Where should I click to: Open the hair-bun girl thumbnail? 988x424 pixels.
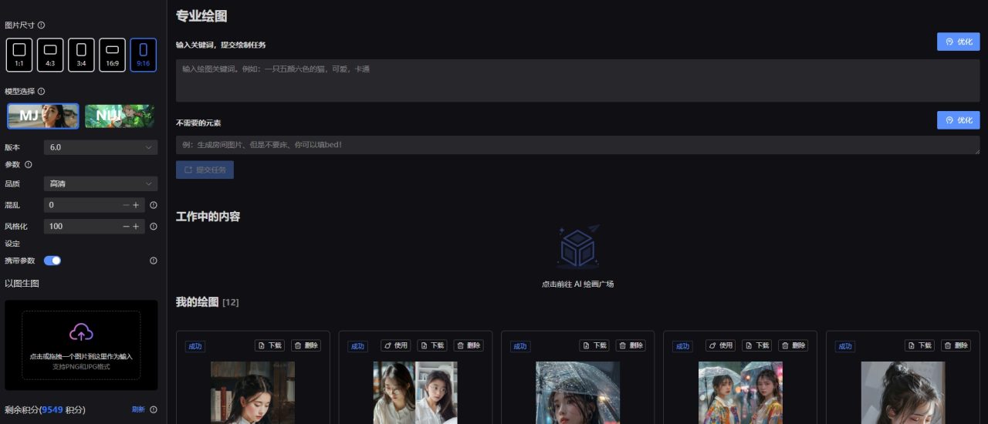tap(903, 392)
